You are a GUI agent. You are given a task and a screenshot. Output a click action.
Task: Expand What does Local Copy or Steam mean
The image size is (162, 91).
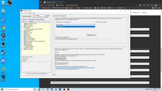coord(100,83)
